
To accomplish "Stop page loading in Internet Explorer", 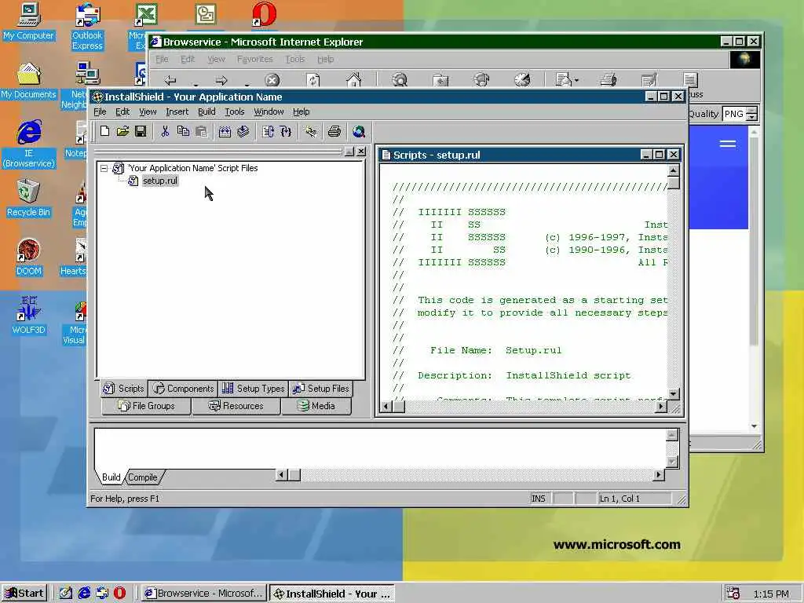I will coord(272,80).
